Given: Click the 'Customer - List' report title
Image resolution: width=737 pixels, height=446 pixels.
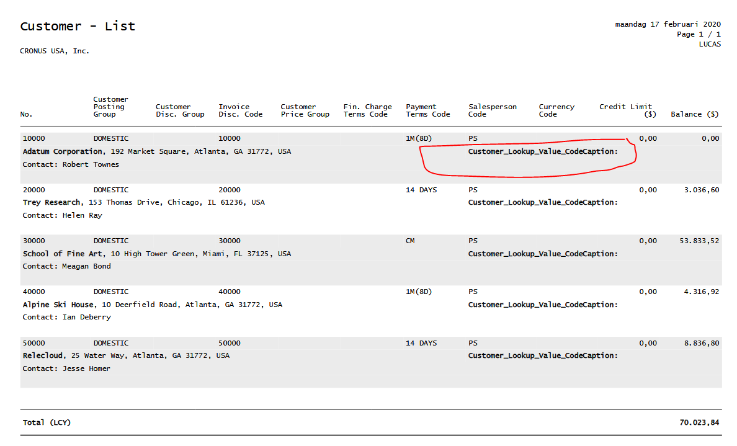Looking at the screenshot, I should coord(78,26).
